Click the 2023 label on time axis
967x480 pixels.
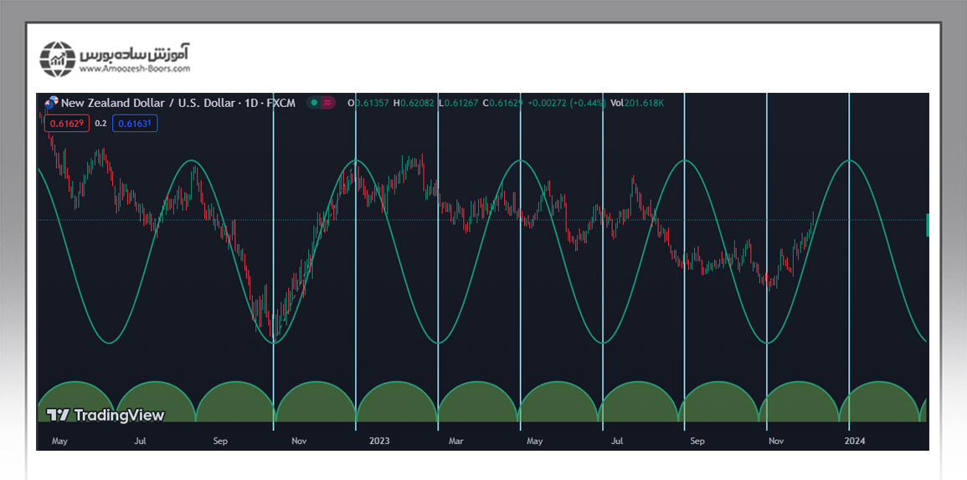click(x=379, y=441)
